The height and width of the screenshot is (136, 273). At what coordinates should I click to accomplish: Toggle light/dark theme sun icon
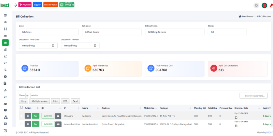click(256, 5)
